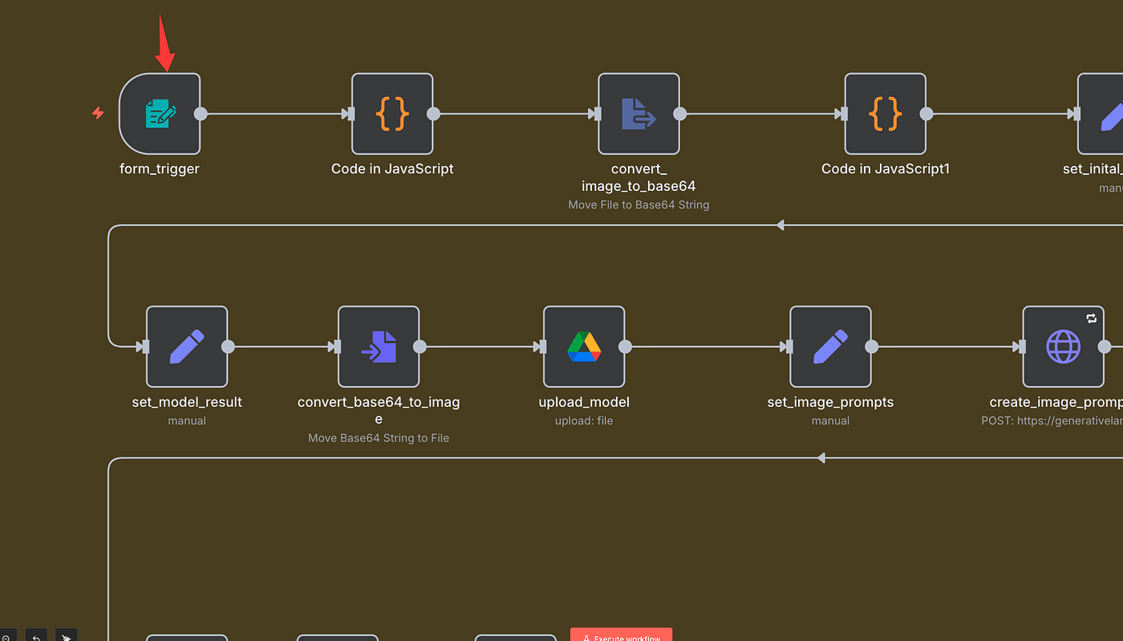Open the set_image_prompts node
The height and width of the screenshot is (641, 1123).
point(830,347)
